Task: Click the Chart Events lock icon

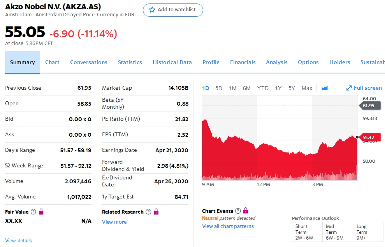Action: pyautogui.click(x=246, y=211)
